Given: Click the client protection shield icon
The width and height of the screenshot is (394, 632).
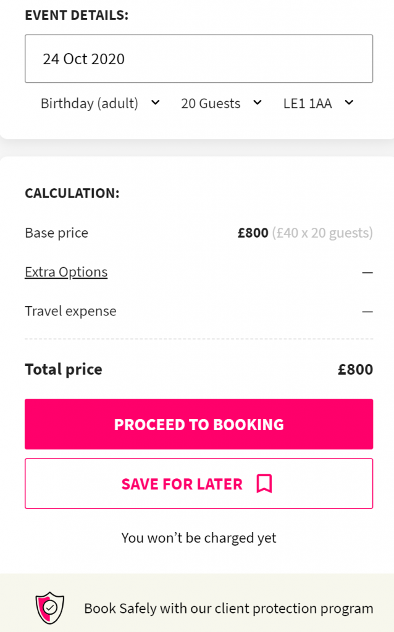Looking at the screenshot, I should (51, 608).
